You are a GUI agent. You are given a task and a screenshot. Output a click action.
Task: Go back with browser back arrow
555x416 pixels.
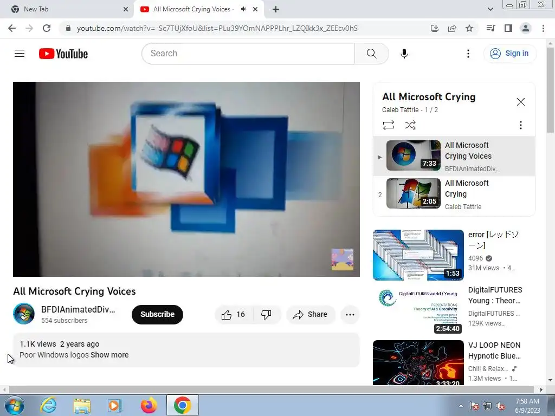12,28
